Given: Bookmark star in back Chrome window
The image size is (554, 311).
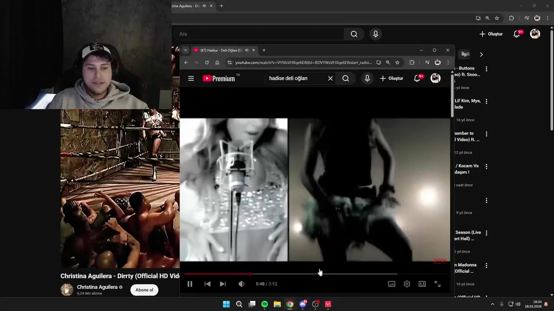Looking at the screenshot, I should point(497,18).
